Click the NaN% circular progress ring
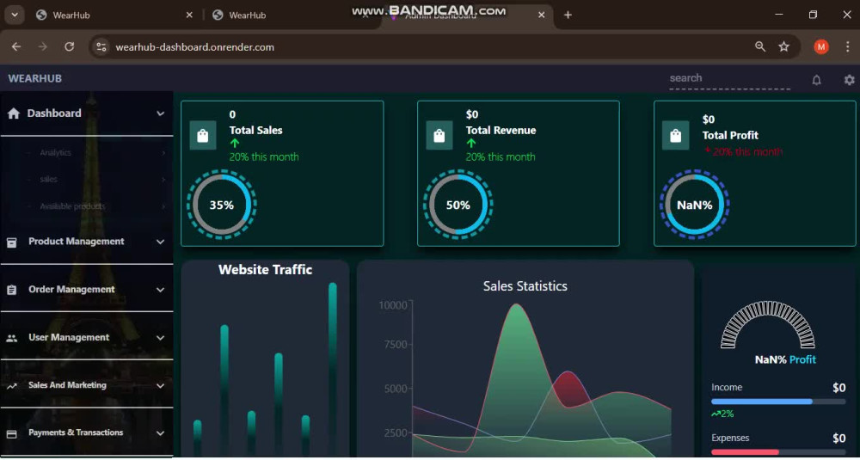860x460 pixels. point(694,205)
